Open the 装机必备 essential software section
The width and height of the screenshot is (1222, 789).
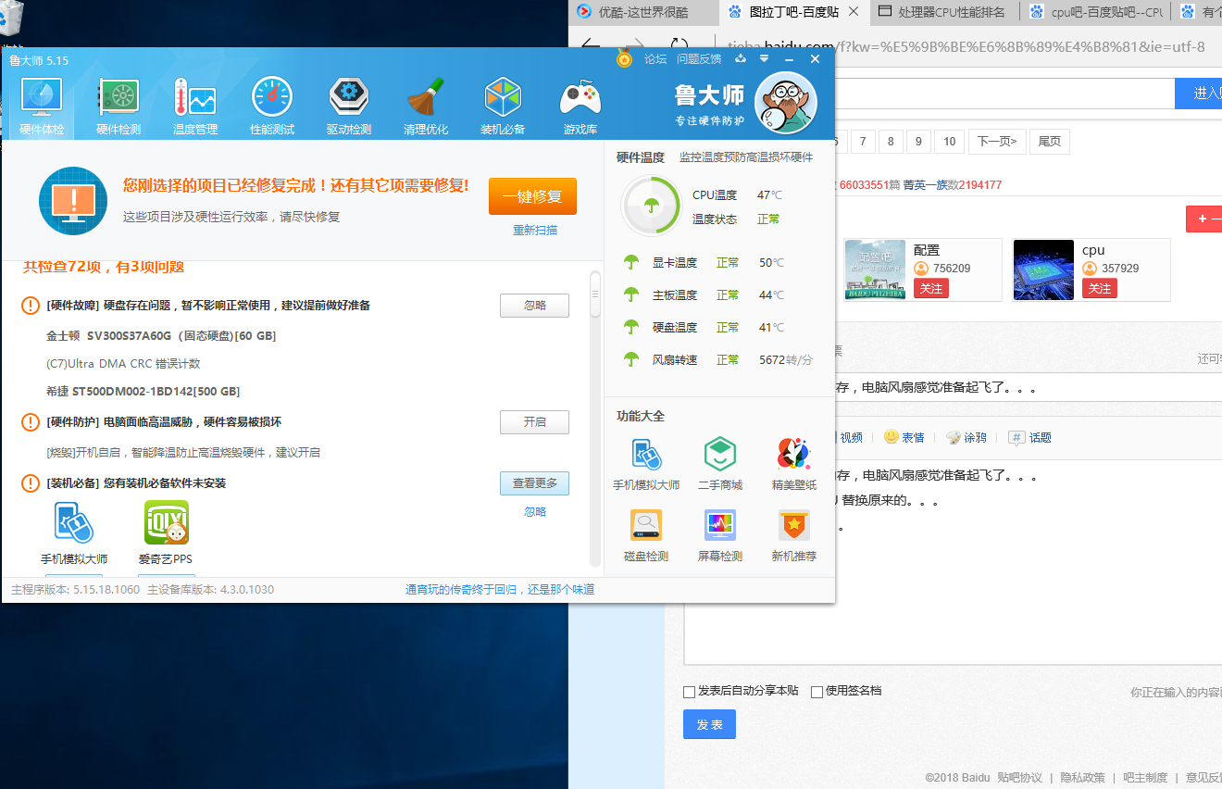(x=503, y=106)
